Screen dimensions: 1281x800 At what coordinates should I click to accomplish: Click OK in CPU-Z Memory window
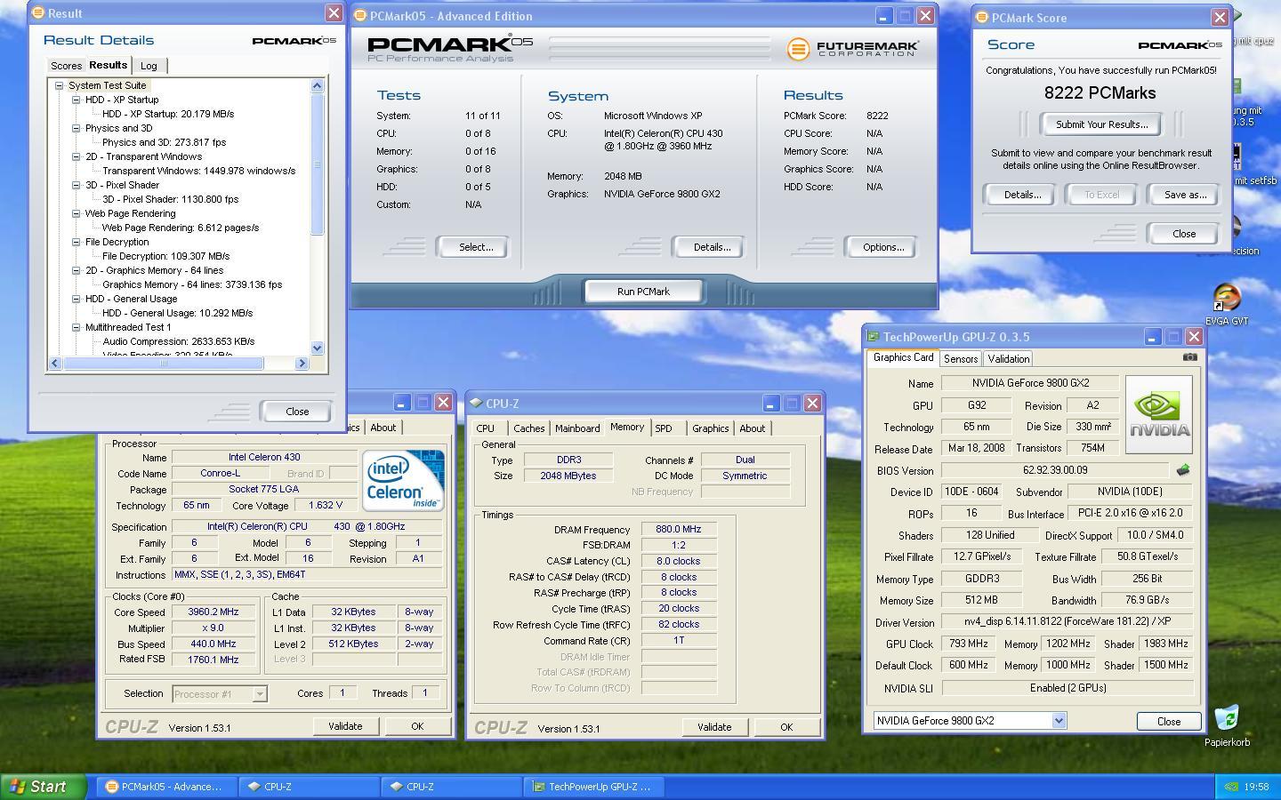click(786, 727)
